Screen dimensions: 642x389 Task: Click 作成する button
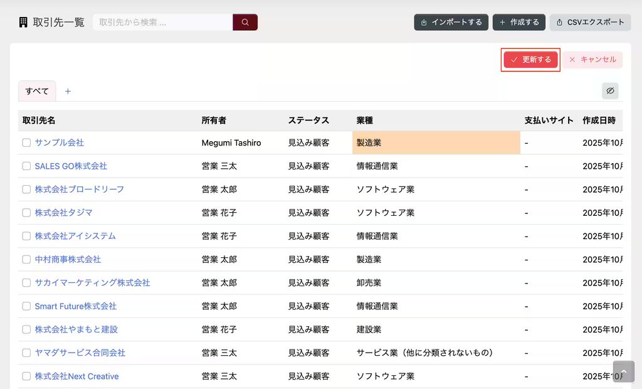pyautogui.click(x=518, y=22)
